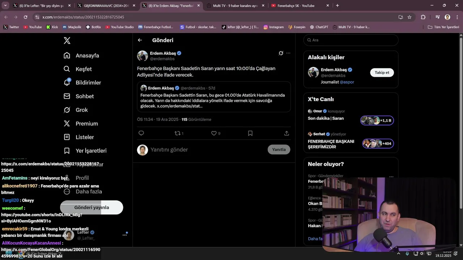This screenshot has height=260, width=463.
Task: Open a new tab with plus button
Action: 337,5
